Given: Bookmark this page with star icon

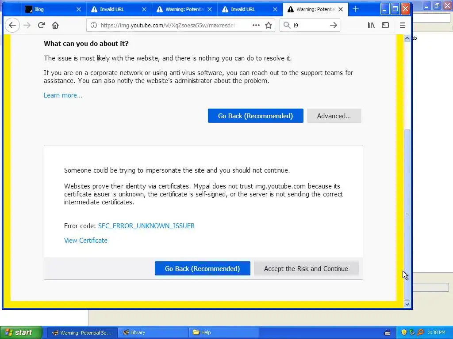Looking at the screenshot, I should [x=269, y=25].
